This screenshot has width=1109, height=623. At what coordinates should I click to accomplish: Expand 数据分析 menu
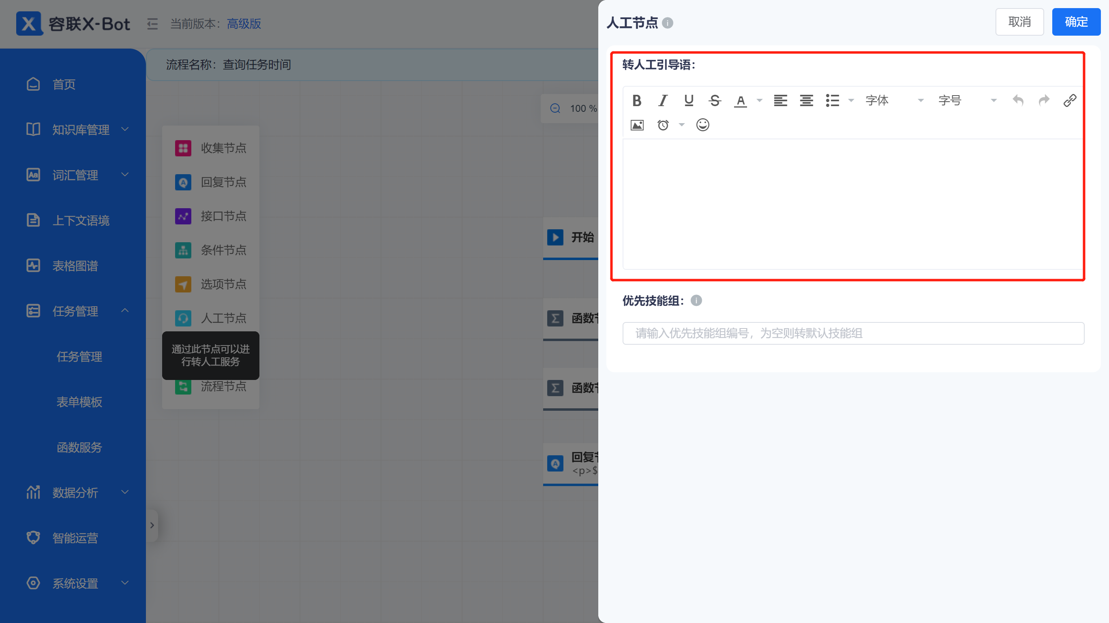point(73,493)
